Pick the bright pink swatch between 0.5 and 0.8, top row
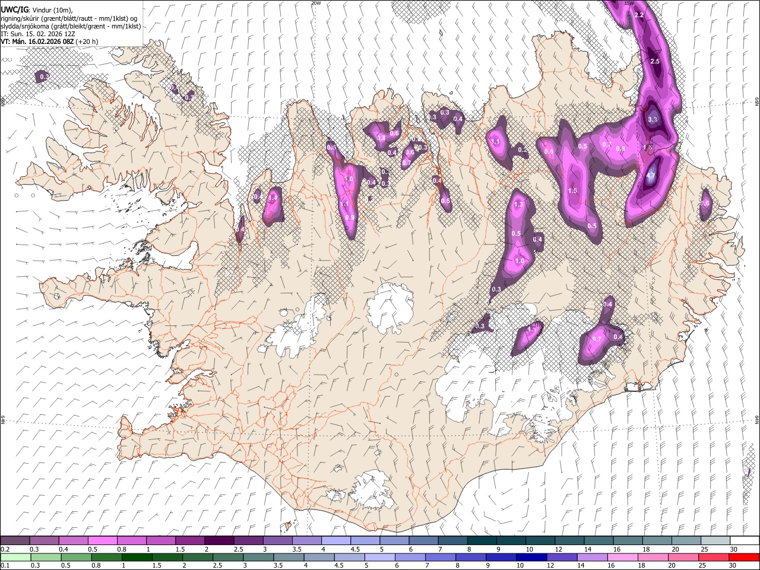Viewport: 760px width, 570px height. tap(102, 541)
